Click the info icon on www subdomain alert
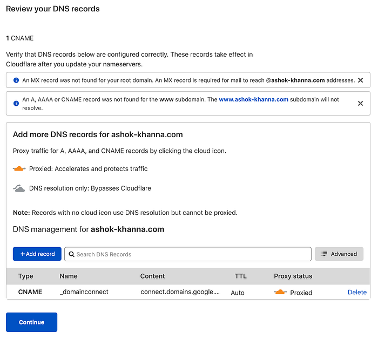 click(16, 100)
